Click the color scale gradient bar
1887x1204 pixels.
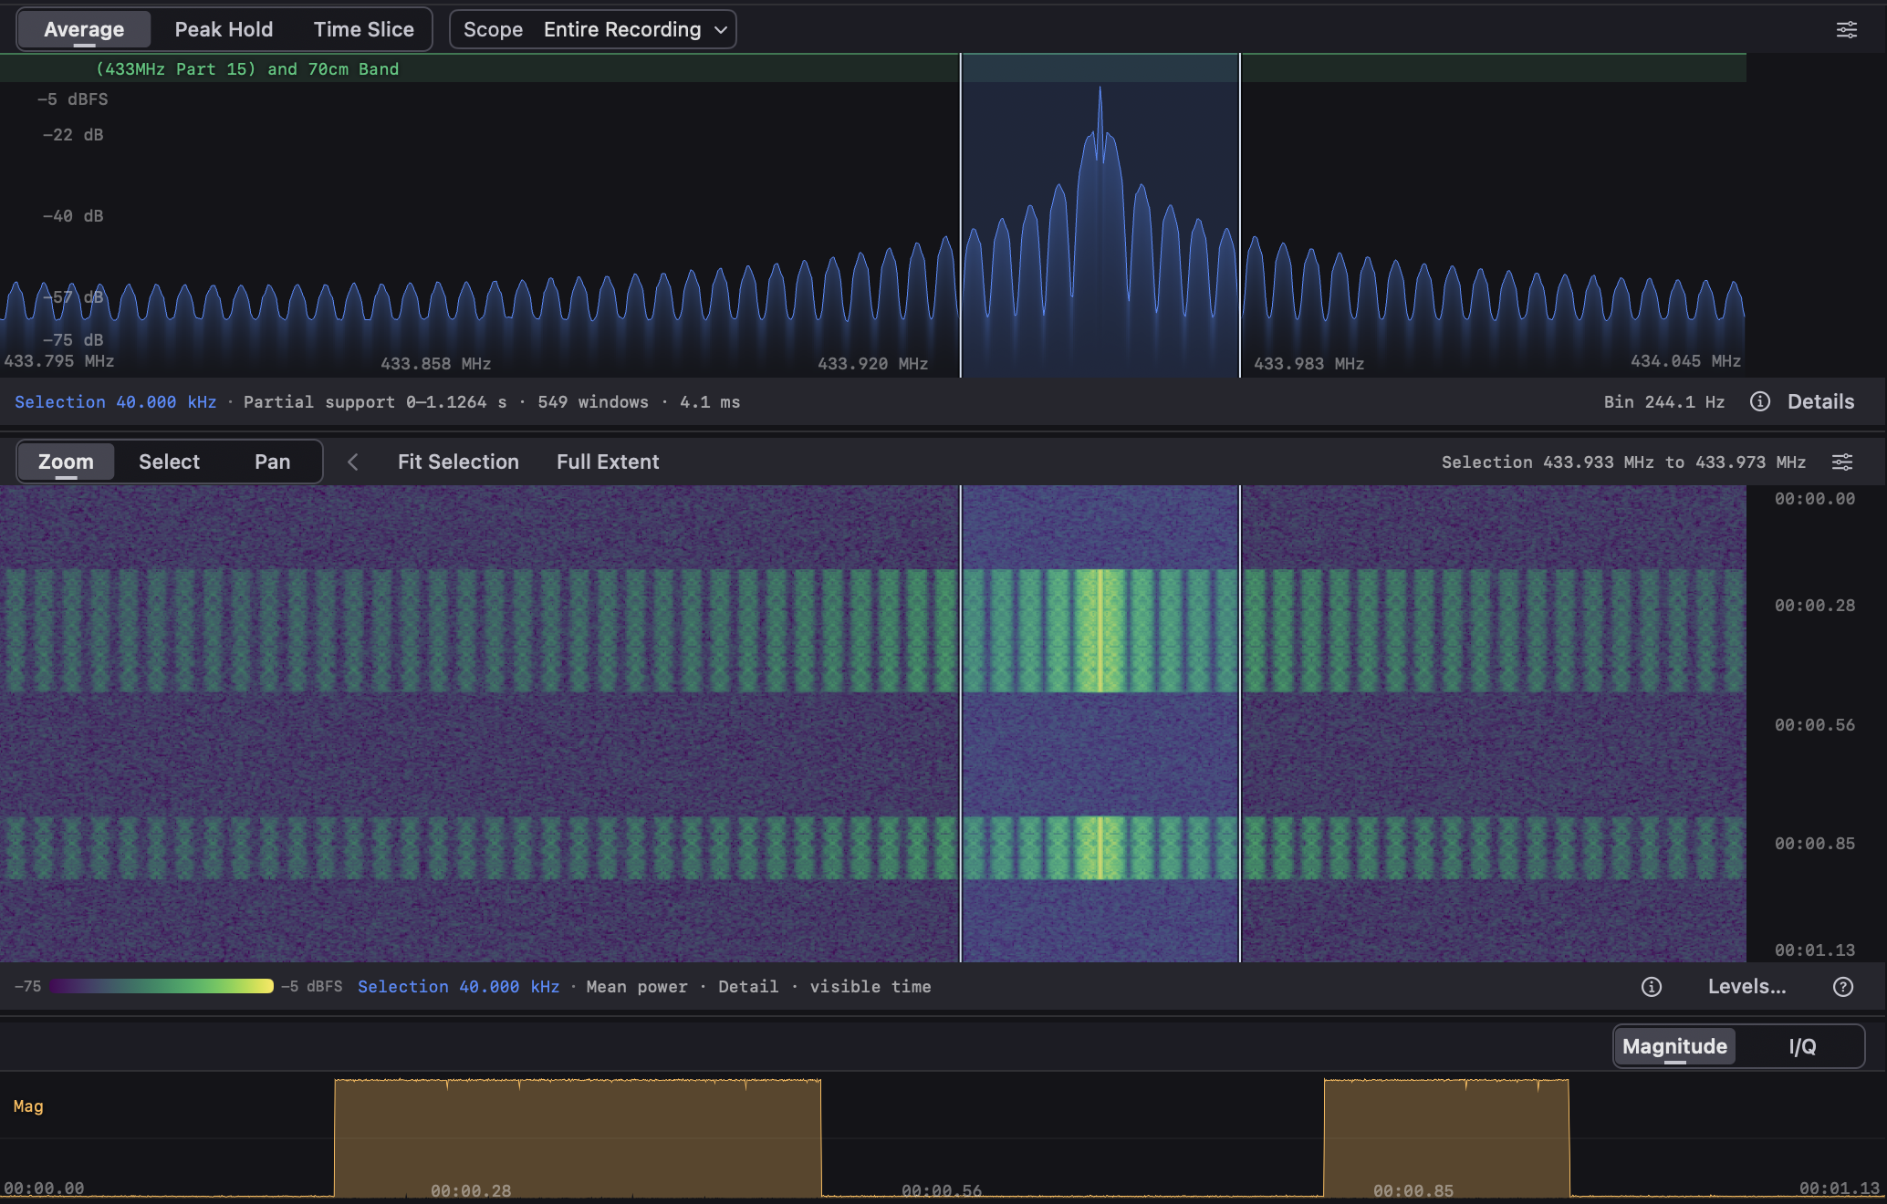coord(162,986)
